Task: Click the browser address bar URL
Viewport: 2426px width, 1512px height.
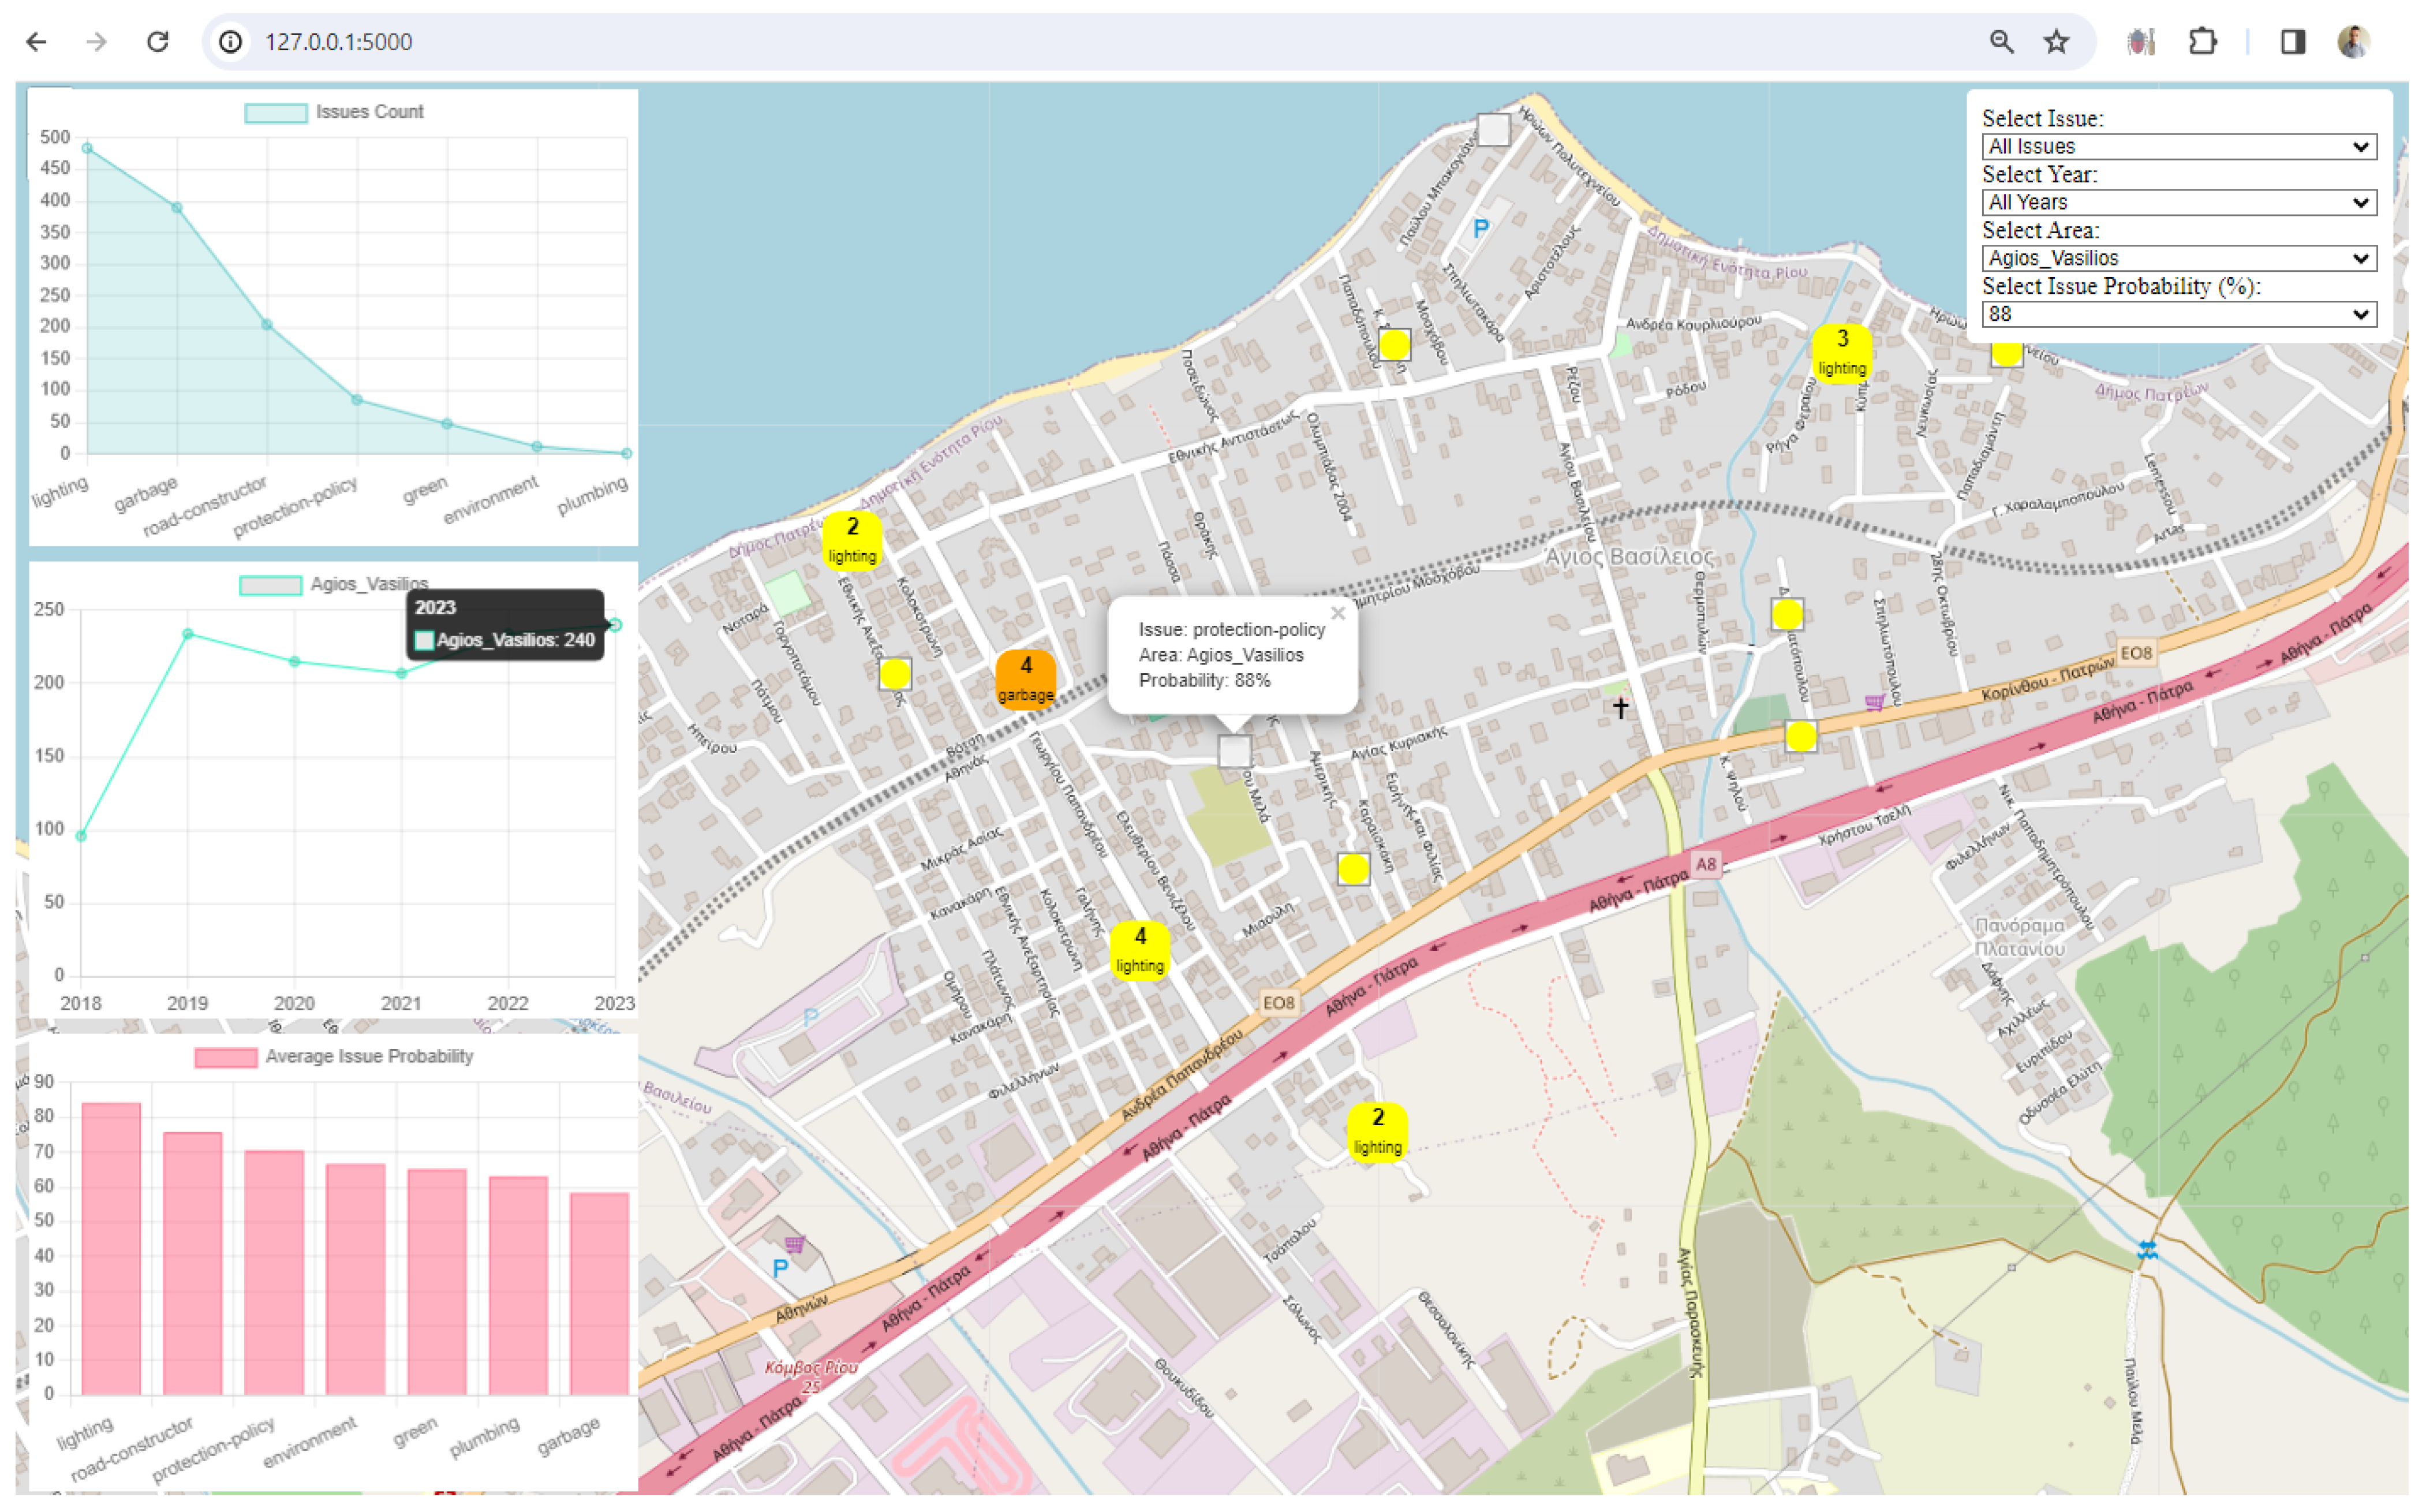Action: [338, 42]
